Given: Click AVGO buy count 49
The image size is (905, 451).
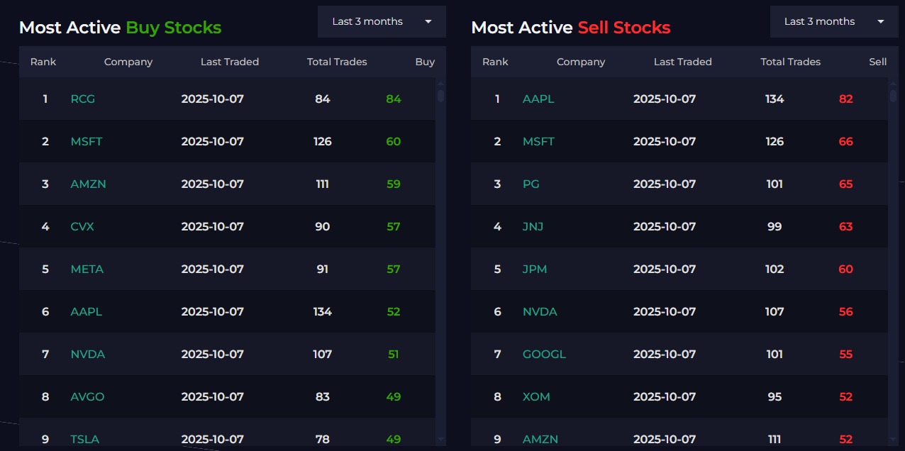Looking at the screenshot, I should 394,396.
